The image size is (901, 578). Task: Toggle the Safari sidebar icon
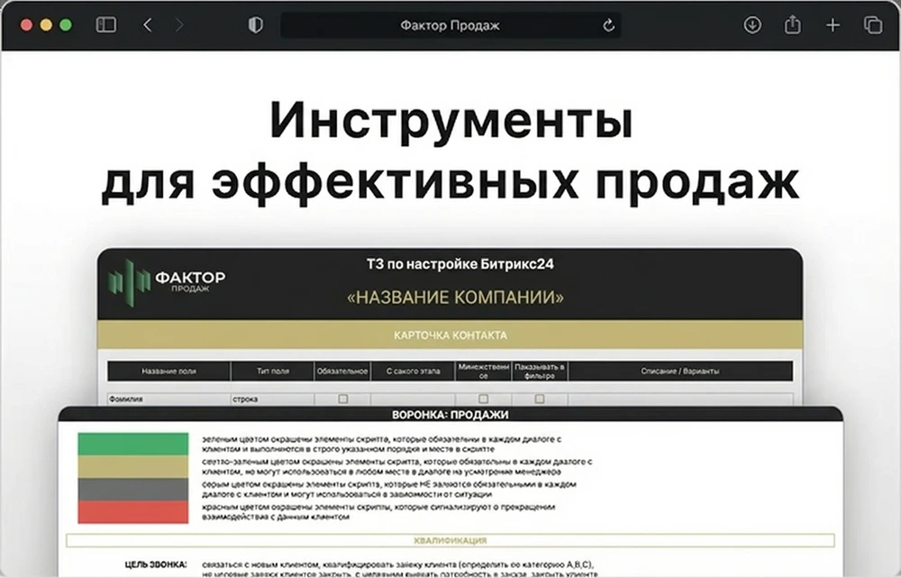tap(106, 25)
